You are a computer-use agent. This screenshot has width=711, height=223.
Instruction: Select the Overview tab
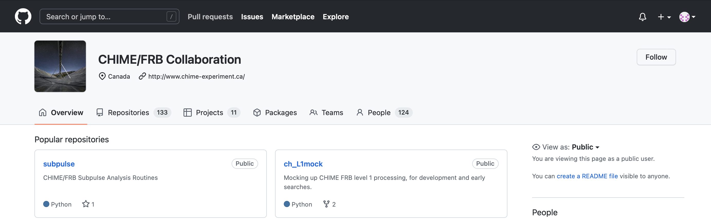click(61, 113)
